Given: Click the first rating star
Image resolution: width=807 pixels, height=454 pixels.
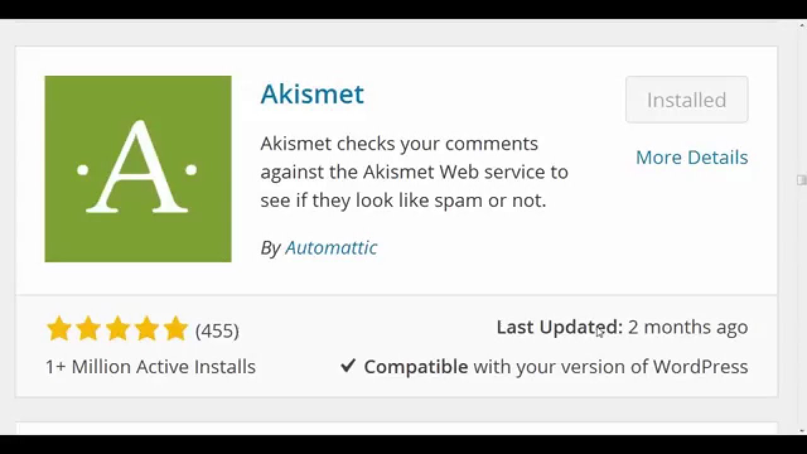Looking at the screenshot, I should [59, 329].
